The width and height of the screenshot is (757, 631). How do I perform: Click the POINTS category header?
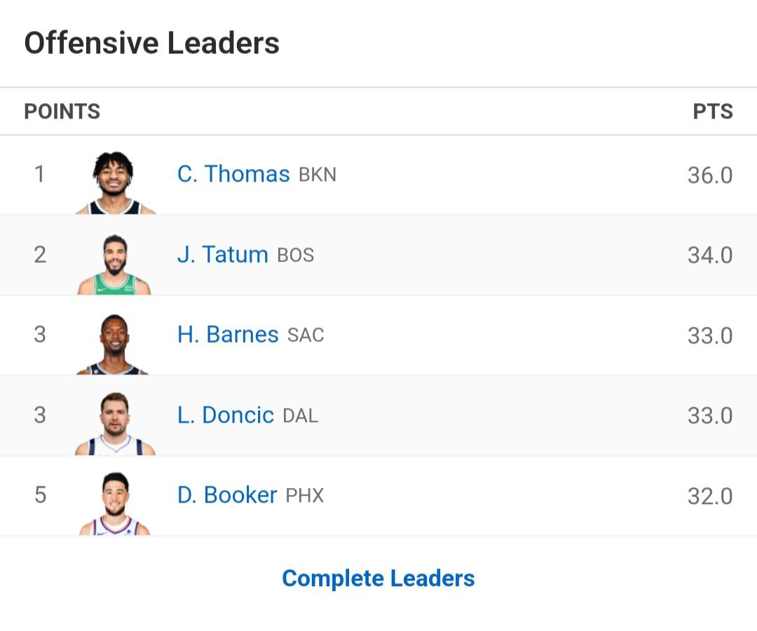[x=62, y=111]
